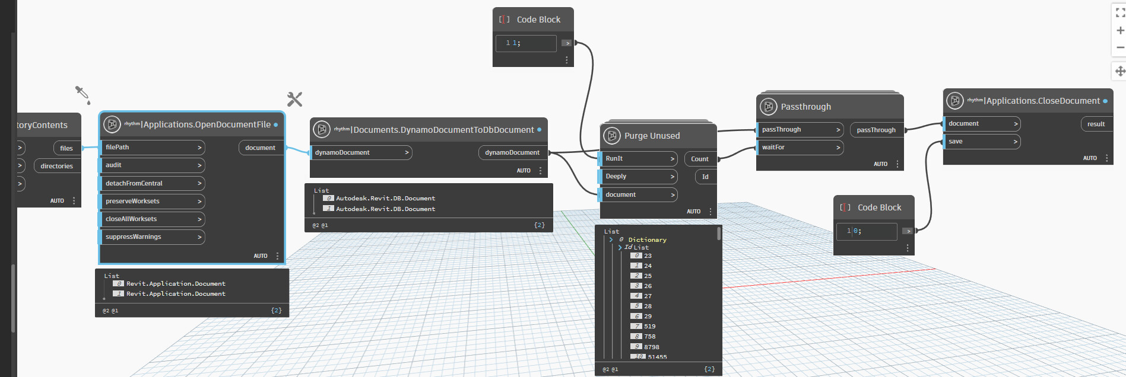The image size is (1126, 377).
Task: Open the kebab menu on OpenDocumentFile node
Action: (x=277, y=256)
